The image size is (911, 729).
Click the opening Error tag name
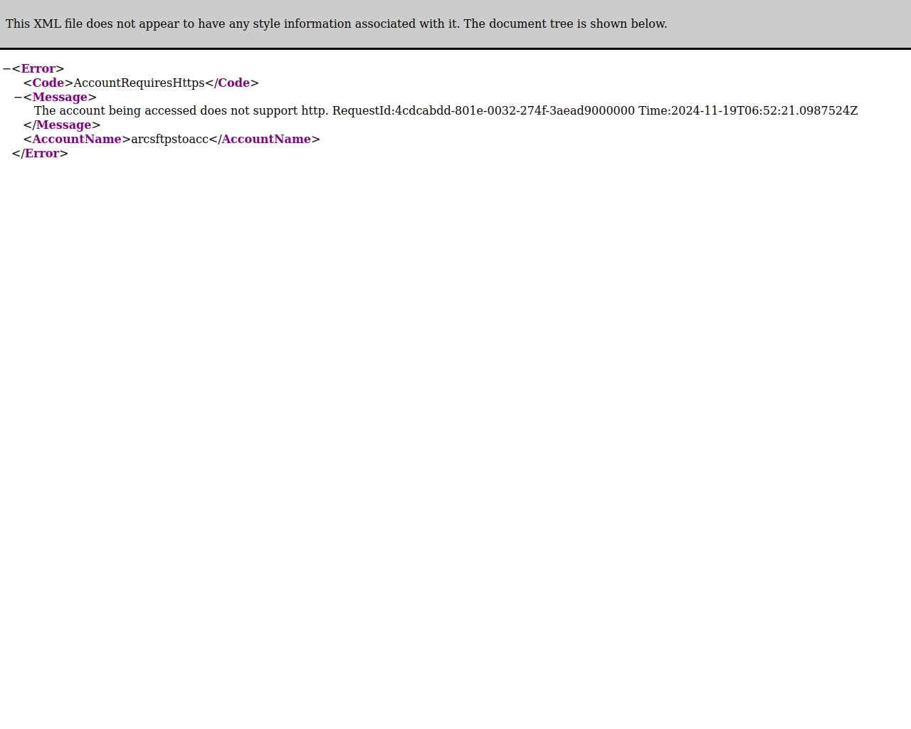38,69
